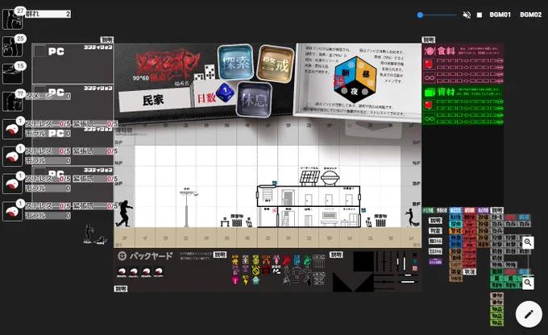Select the zombie at the map's right edge

pos(411,217)
